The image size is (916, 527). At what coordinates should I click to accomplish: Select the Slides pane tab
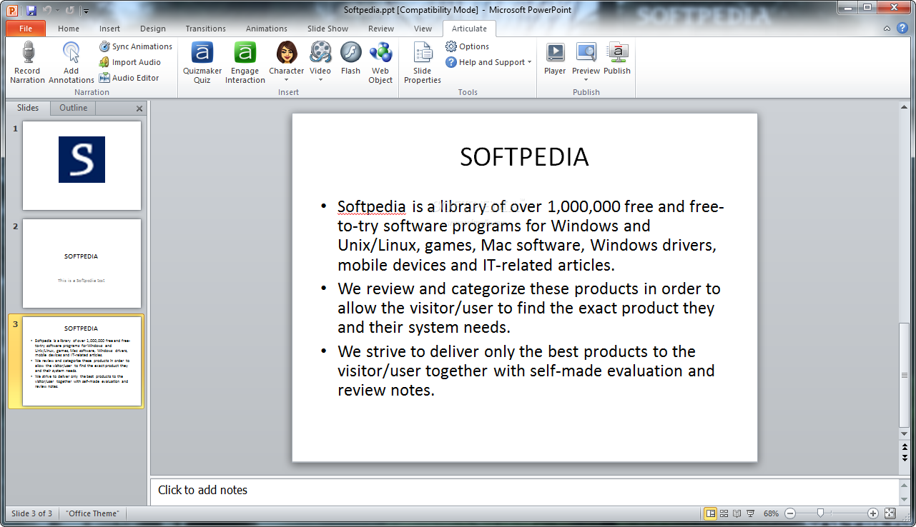click(x=28, y=108)
